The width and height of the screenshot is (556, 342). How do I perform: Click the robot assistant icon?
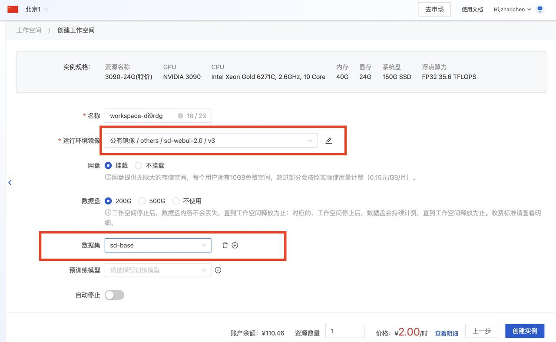540,9
